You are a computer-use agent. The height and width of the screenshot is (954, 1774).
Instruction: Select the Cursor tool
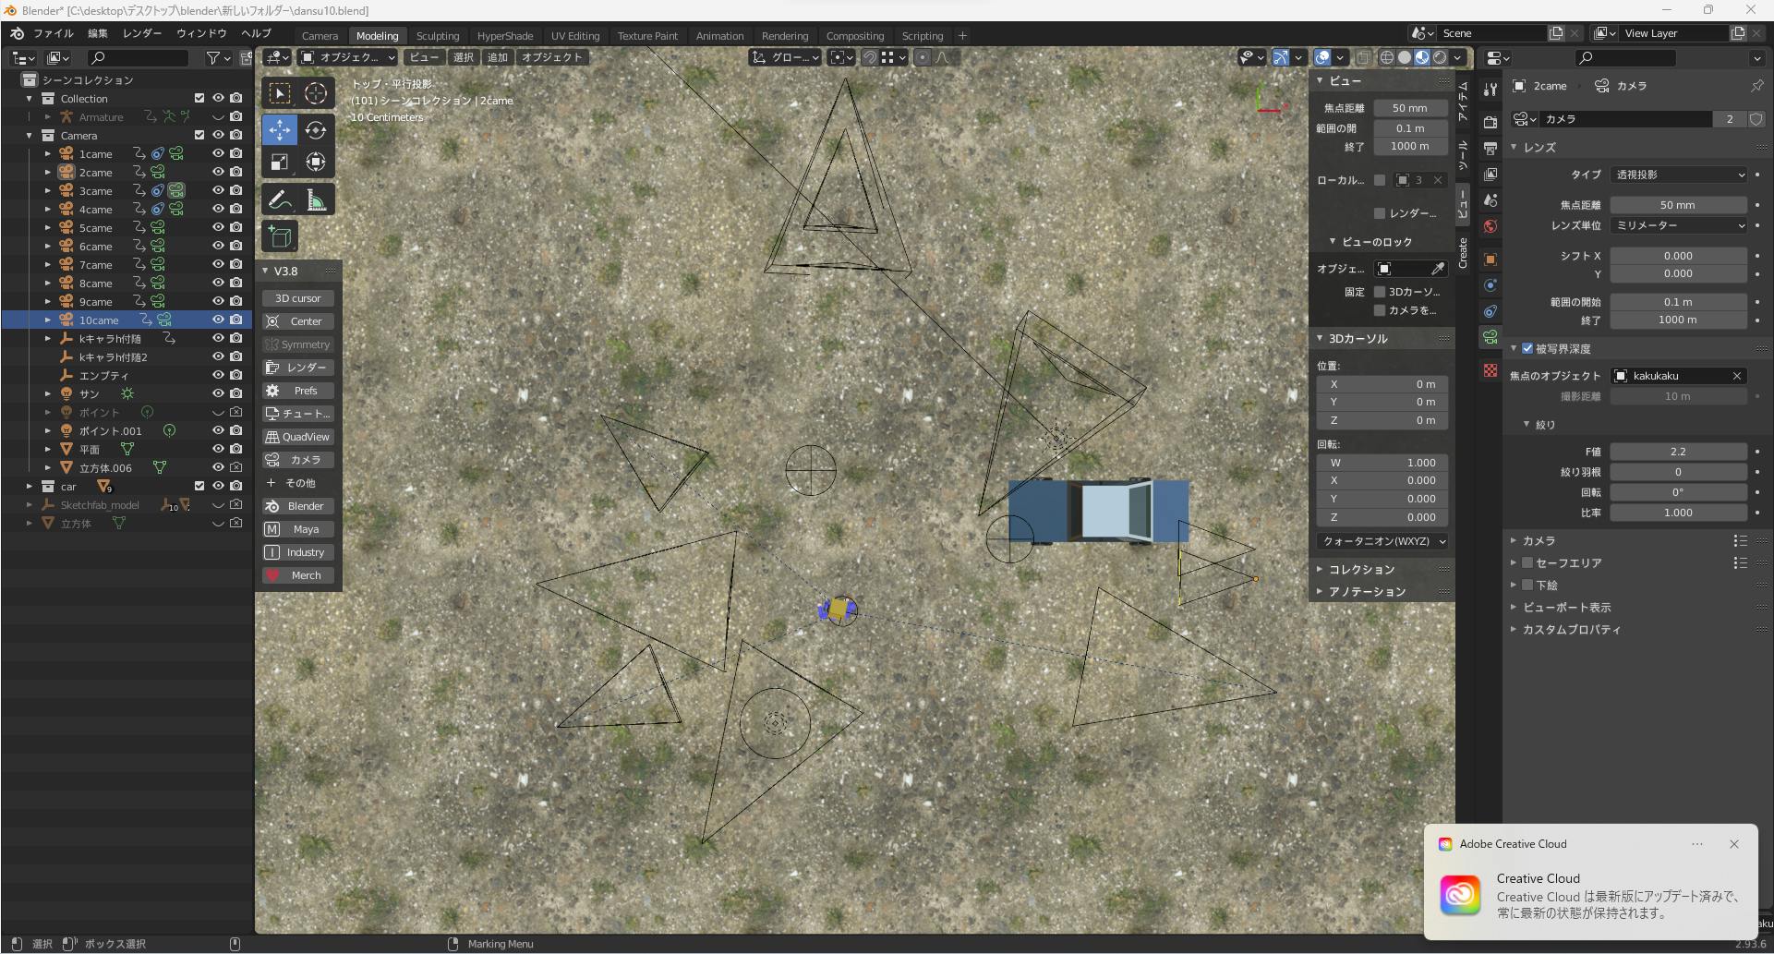pyautogui.click(x=316, y=93)
